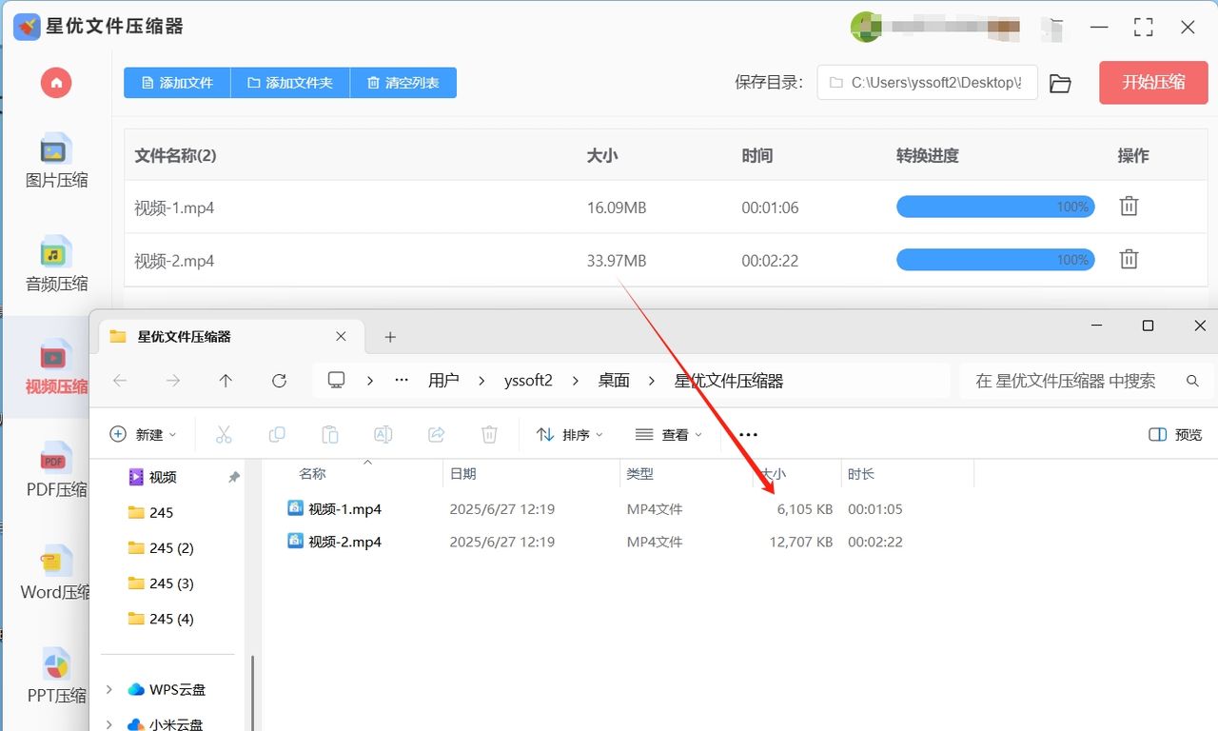Image resolution: width=1218 pixels, height=731 pixels.
Task: Click the Cut scissors icon in Explorer toolbar
Action: click(224, 434)
